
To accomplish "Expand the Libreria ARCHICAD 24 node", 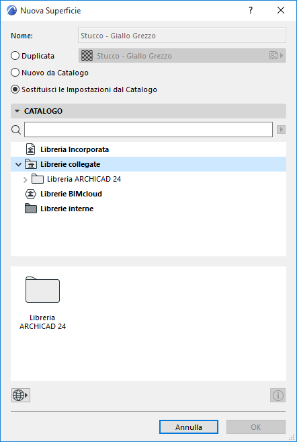I will click(x=25, y=179).
